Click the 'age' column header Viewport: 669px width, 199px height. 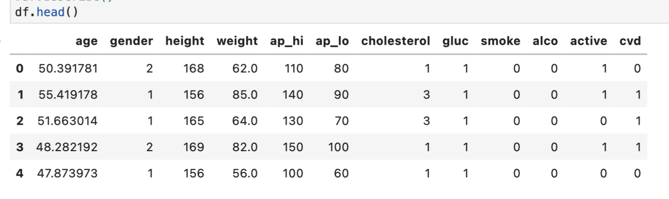coord(86,41)
